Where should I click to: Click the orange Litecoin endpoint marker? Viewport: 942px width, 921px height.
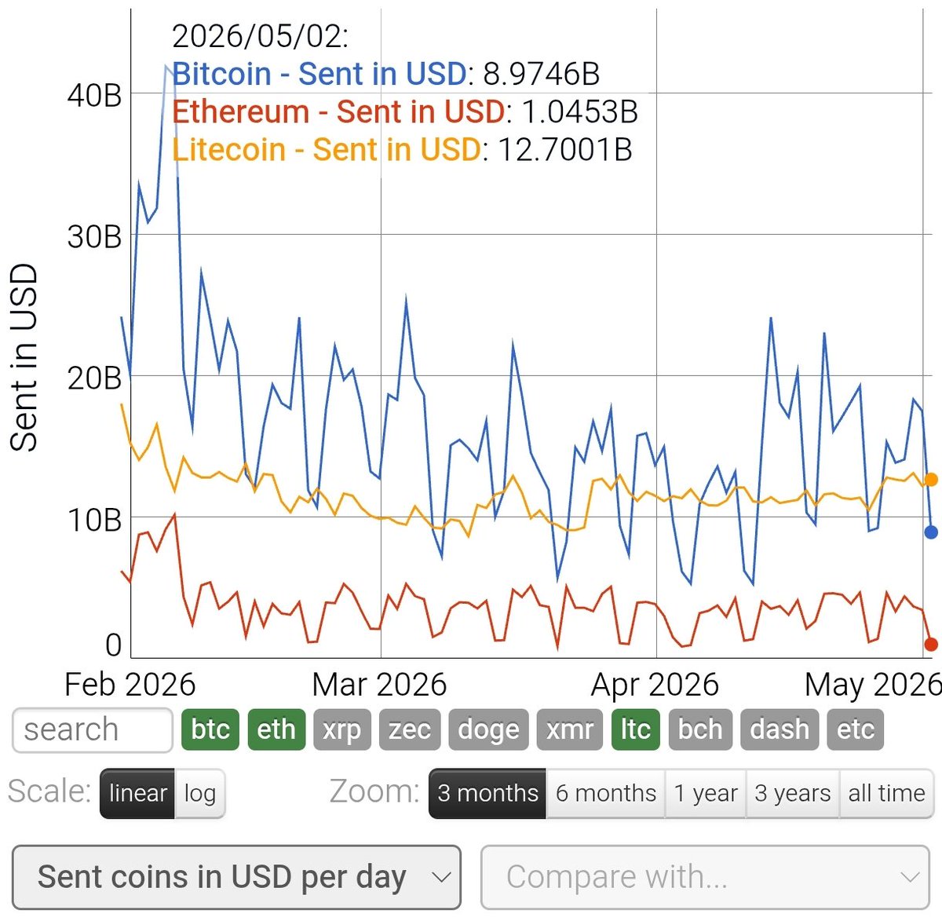point(931,480)
